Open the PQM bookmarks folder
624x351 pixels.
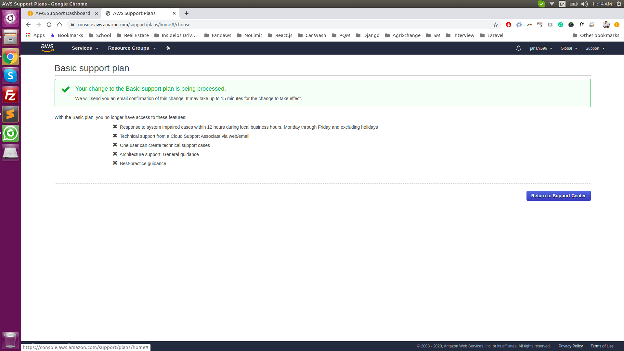point(341,35)
